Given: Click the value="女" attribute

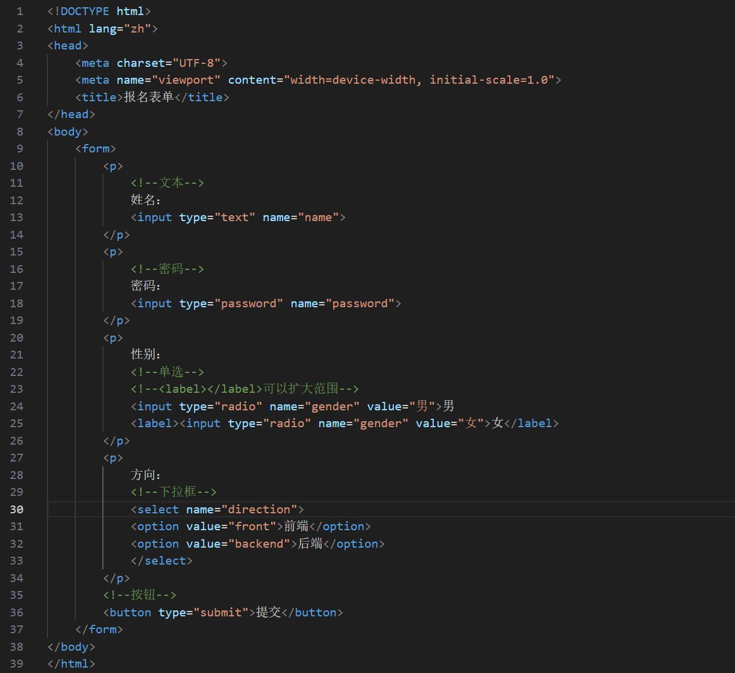Looking at the screenshot, I should tap(450, 423).
